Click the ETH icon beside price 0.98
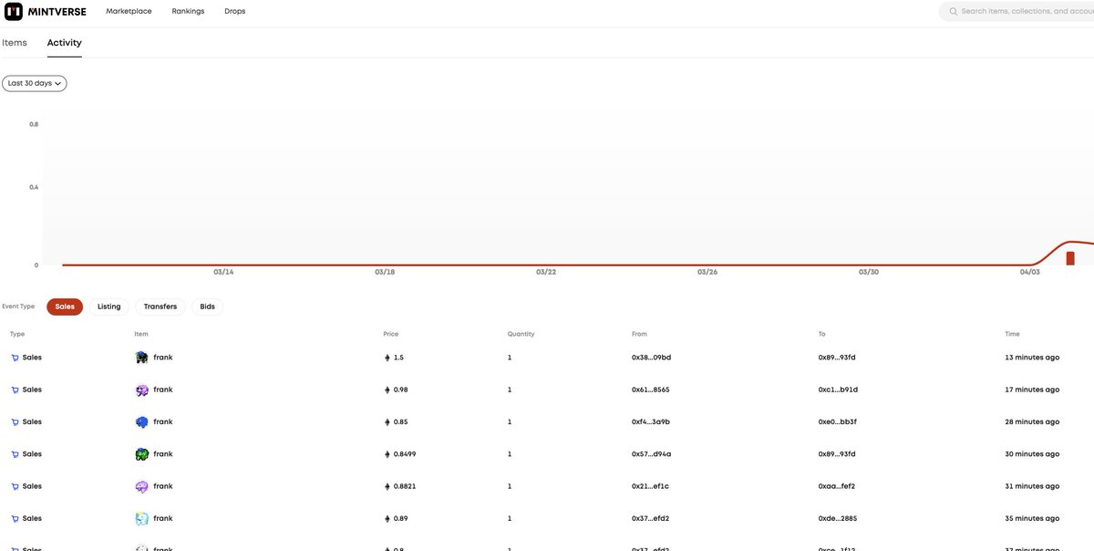 click(x=387, y=390)
